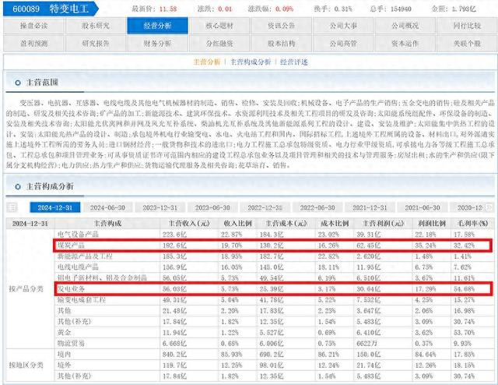Open the 股本结构 tab

pyautogui.click(x=282, y=44)
